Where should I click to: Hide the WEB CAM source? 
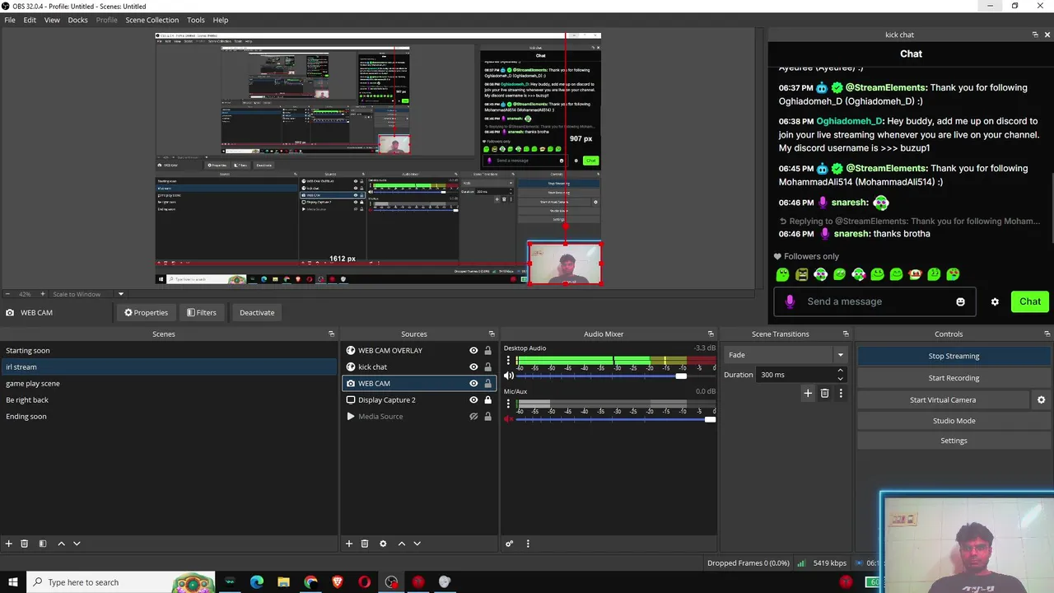pos(473,383)
